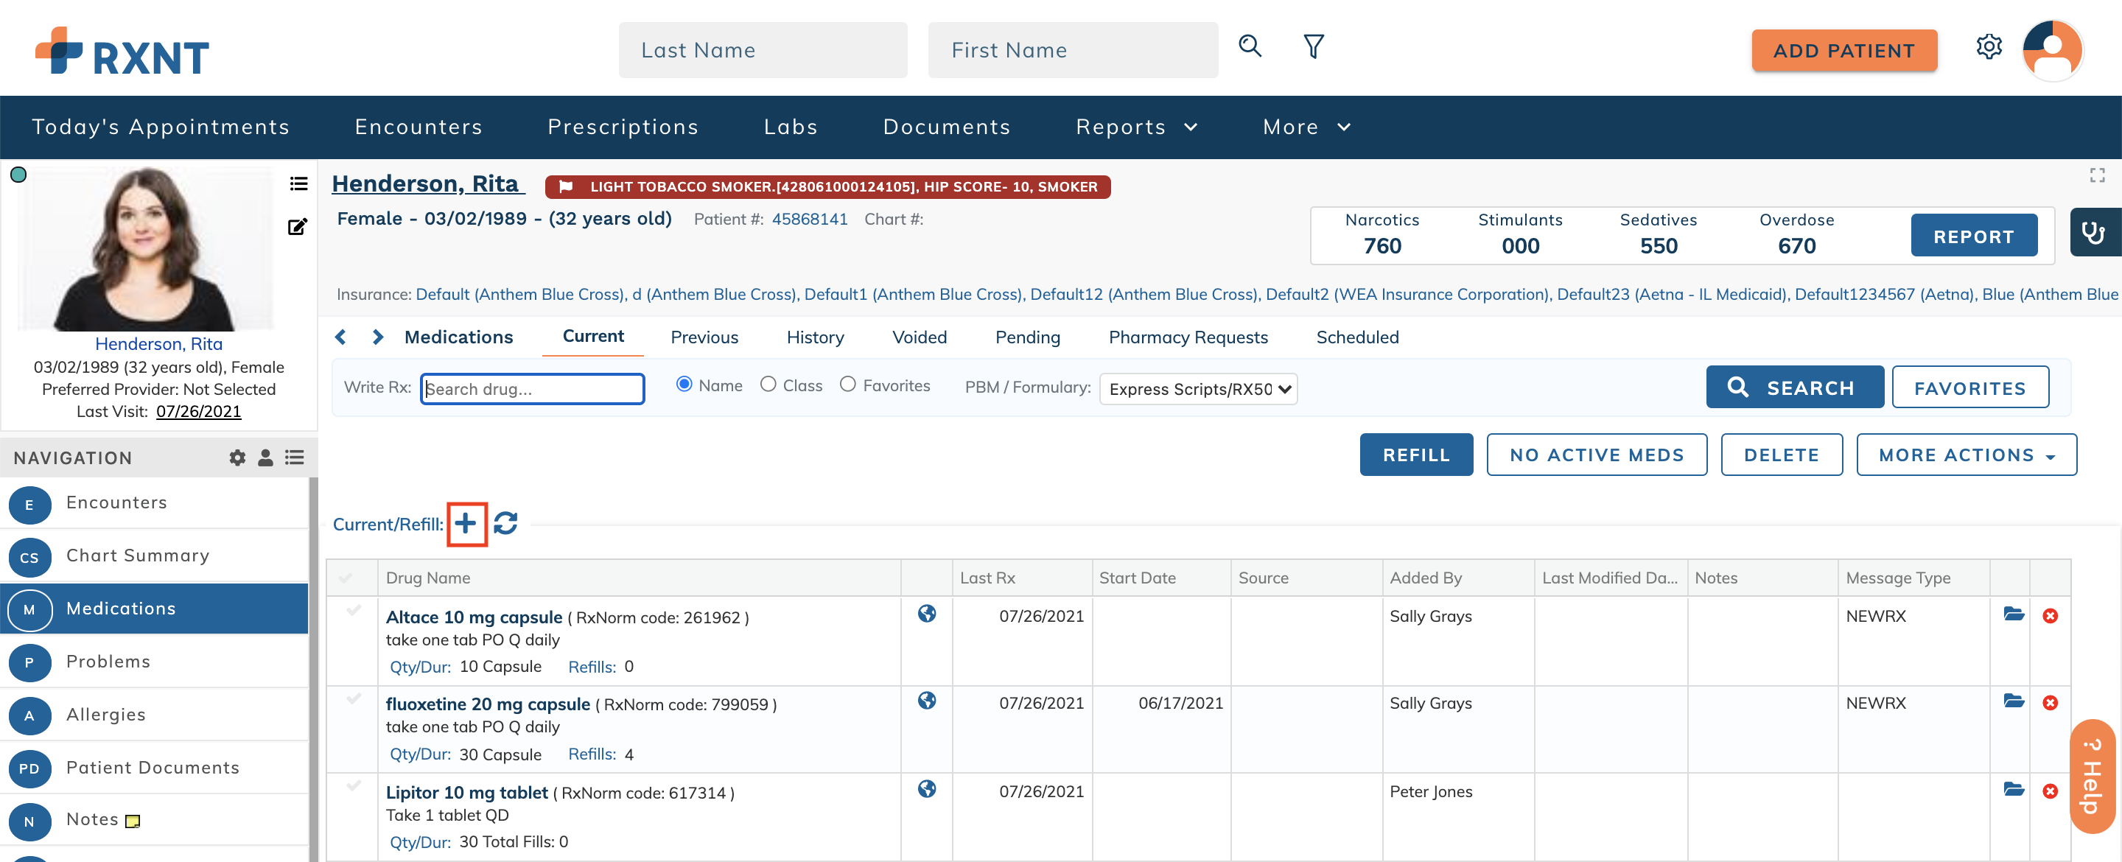The width and height of the screenshot is (2122, 862).
Task: Open the user profile avatar
Action: pos(2052,49)
